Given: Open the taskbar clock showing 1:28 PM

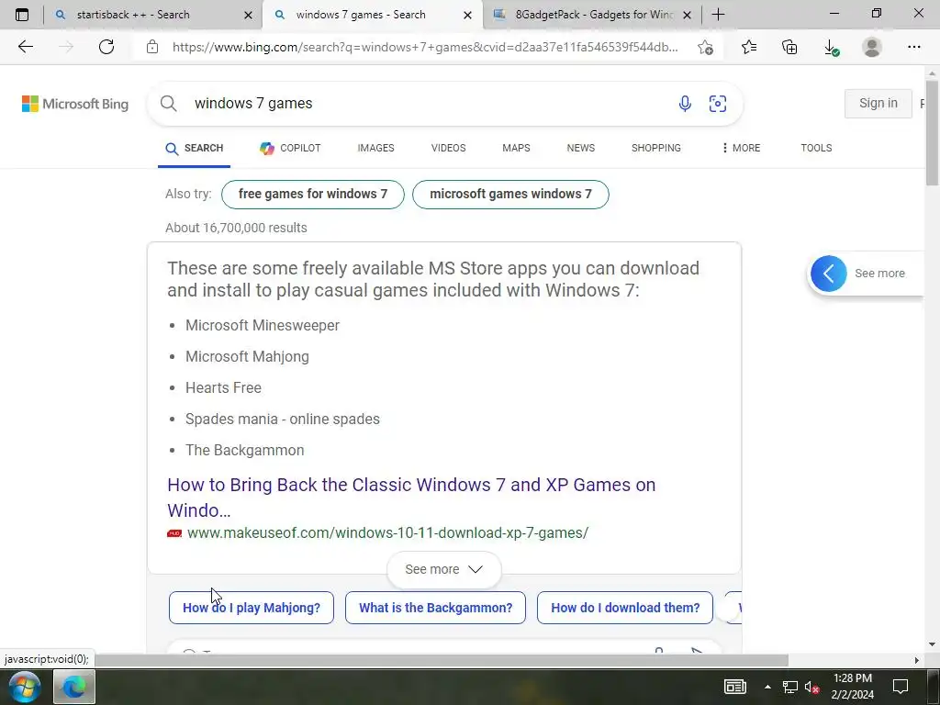Looking at the screenshot, I should [x=853, y=687].
